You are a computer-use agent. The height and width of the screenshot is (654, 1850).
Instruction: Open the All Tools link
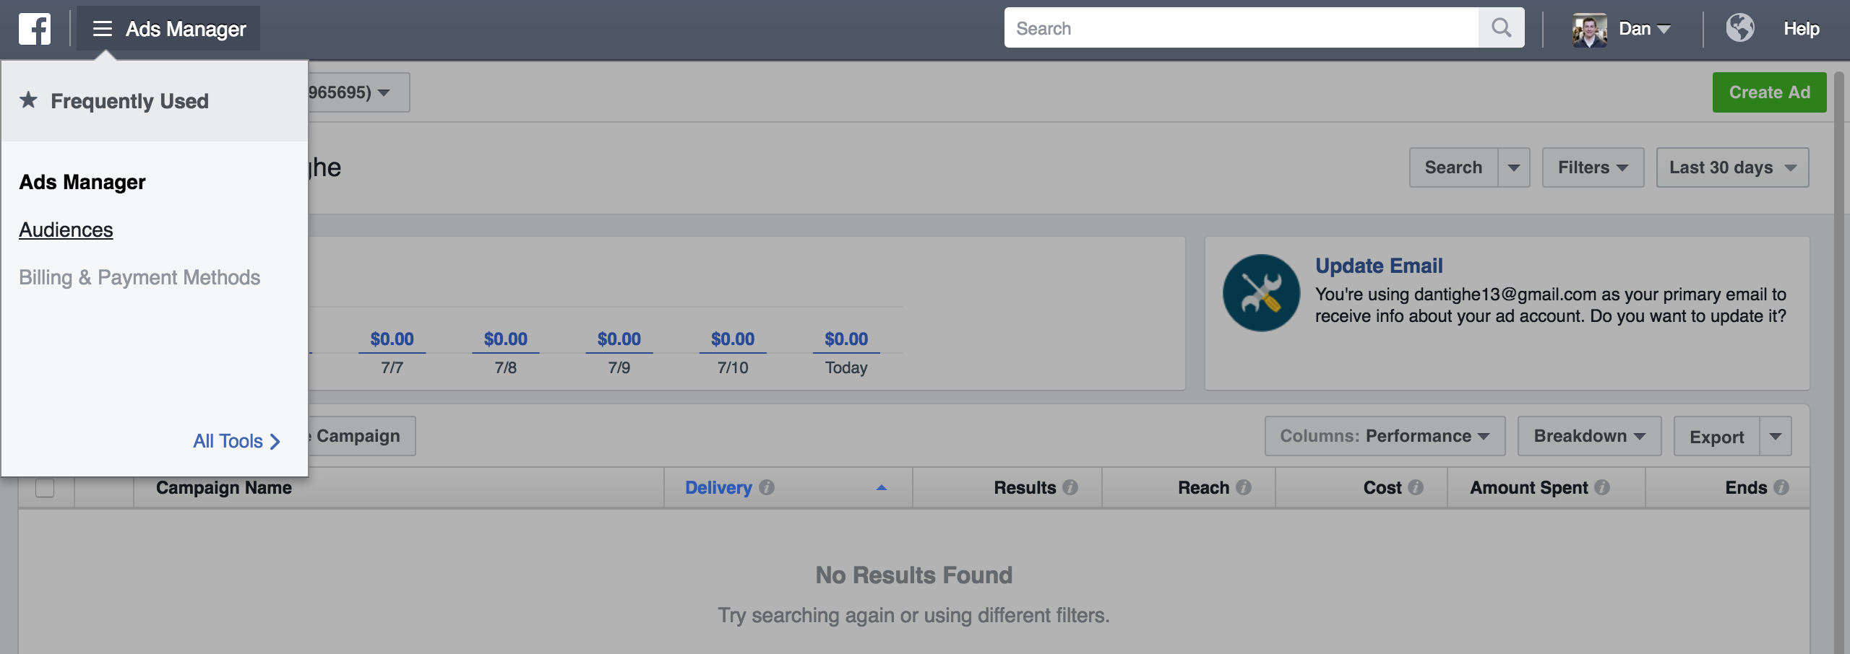[x=236, y=441]
